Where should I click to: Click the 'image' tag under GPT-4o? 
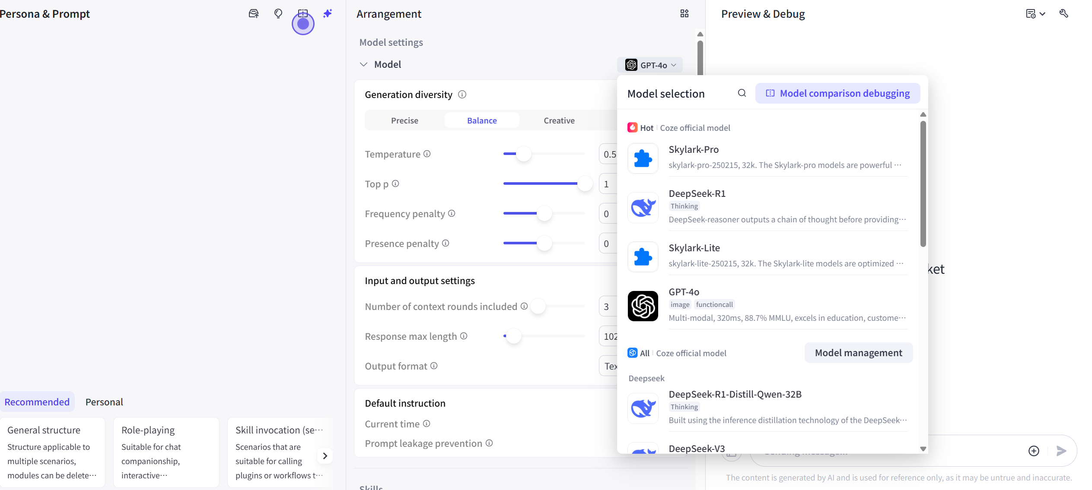(x=680, y=304)
